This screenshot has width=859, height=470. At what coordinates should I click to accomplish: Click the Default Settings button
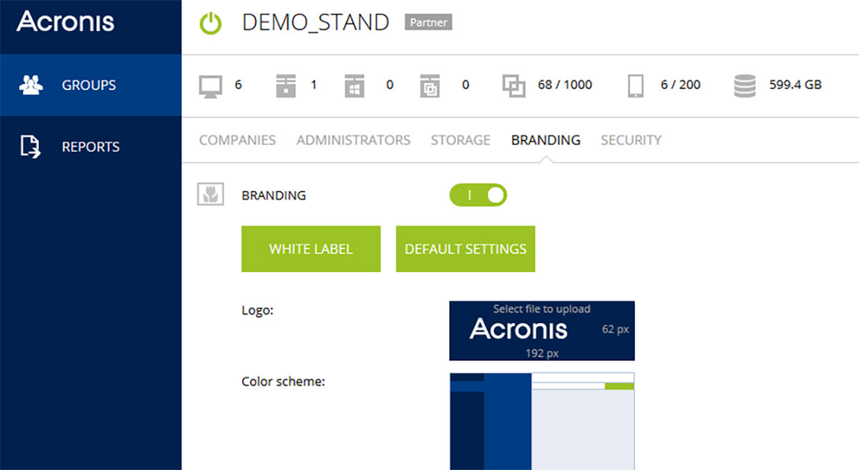click(x=466, y=249)
